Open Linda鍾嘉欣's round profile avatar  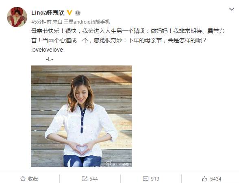tap(17, 17)
